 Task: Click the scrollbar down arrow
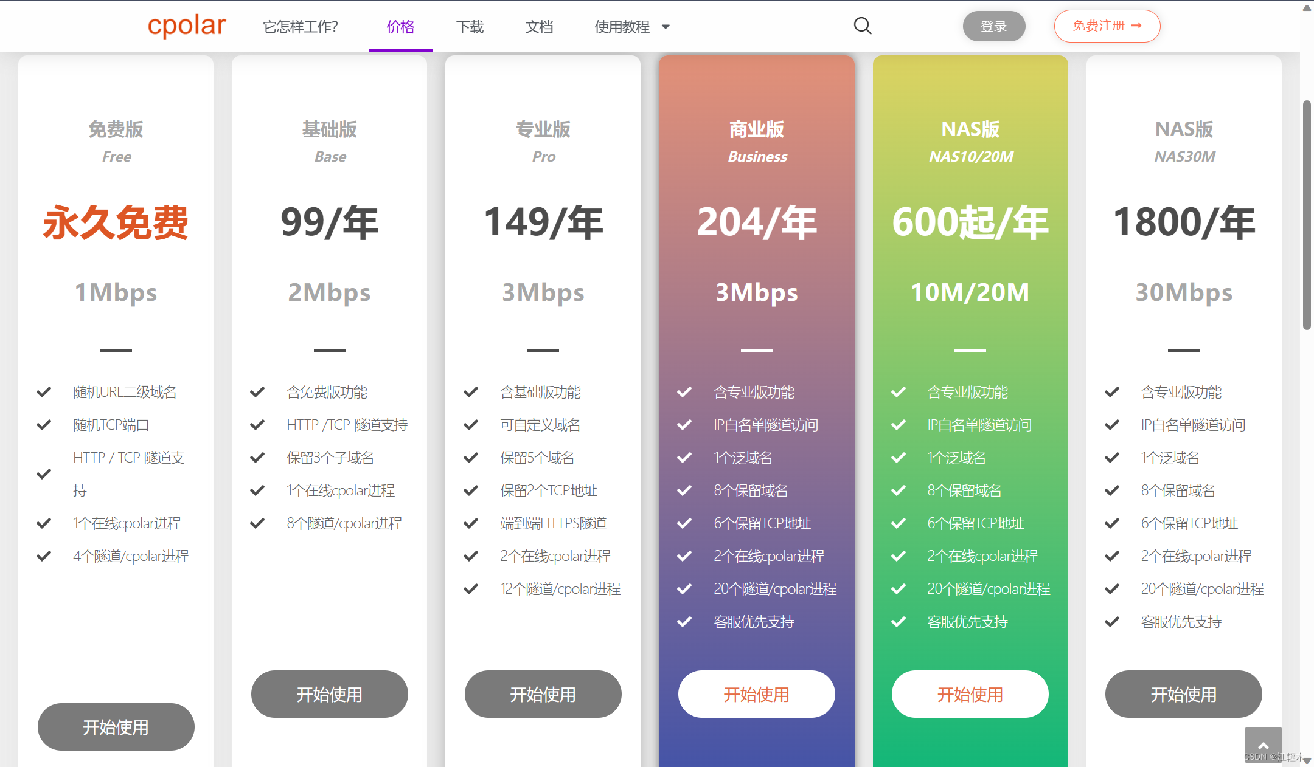click(x=1307, y=761)
